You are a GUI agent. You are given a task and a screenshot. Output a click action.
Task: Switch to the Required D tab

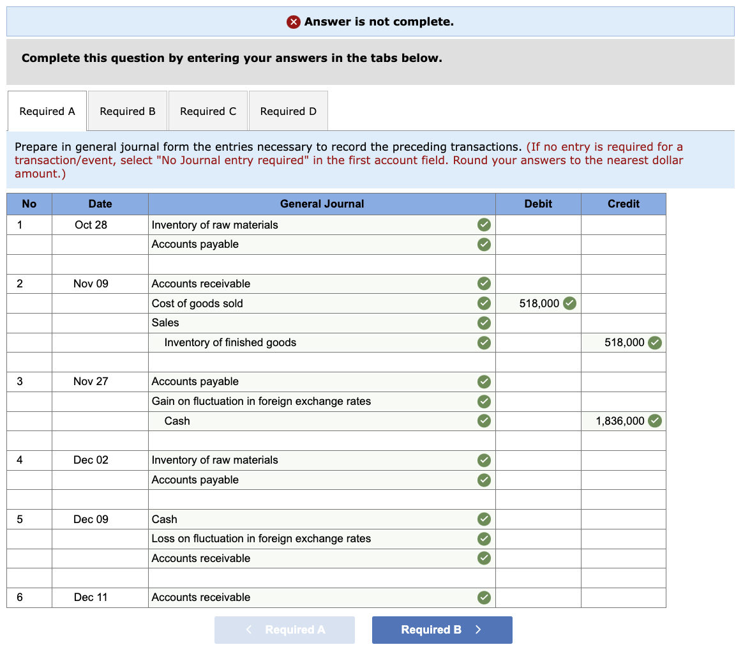[288, 110]
